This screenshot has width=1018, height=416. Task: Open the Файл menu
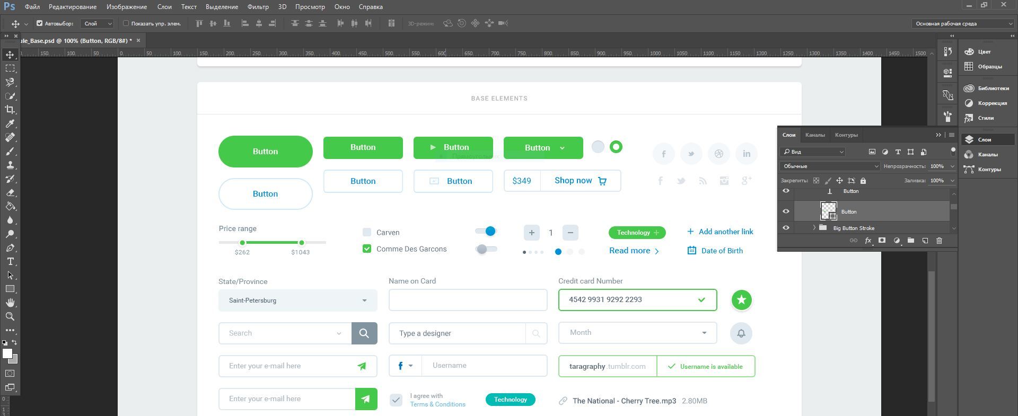pos(32,7)
